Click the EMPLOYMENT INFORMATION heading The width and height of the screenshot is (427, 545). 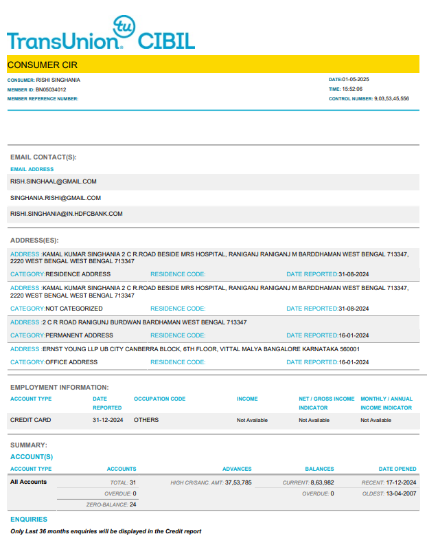tap(59, 387)
